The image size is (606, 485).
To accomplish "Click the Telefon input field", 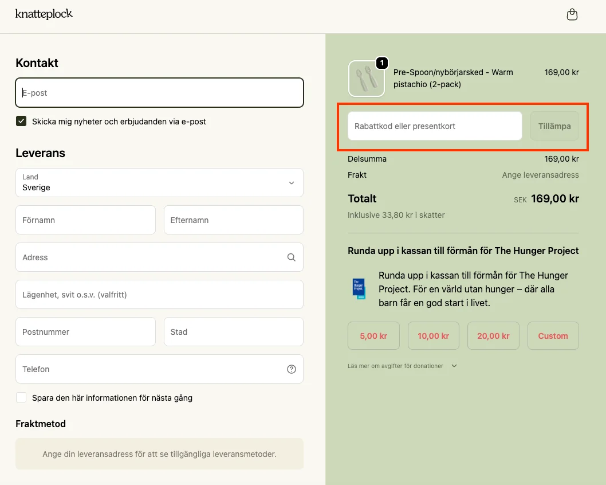I will point(149,369).
